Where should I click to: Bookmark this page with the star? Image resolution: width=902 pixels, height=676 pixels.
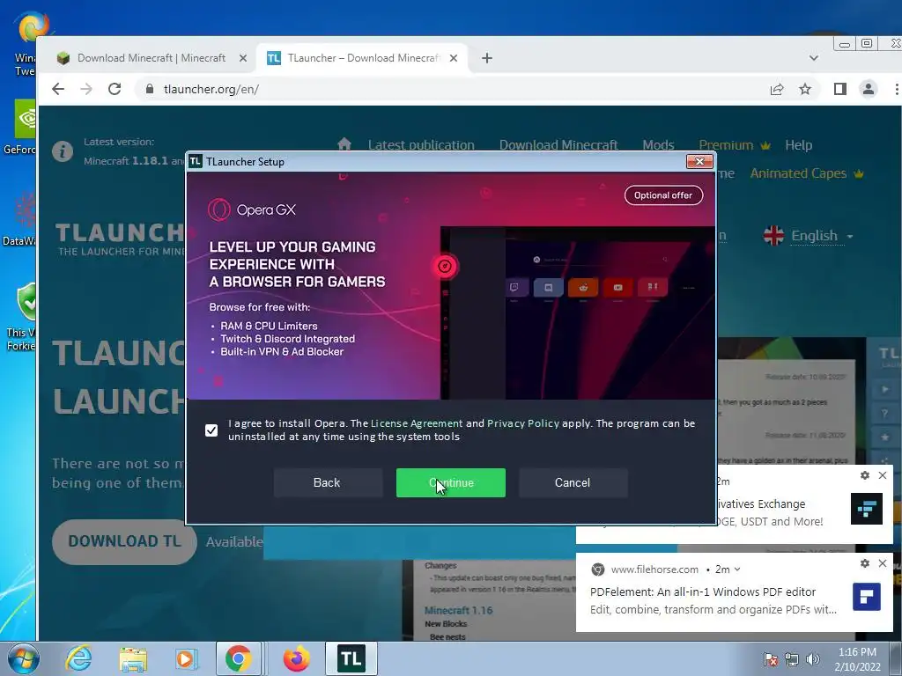(x=805, y=89)
